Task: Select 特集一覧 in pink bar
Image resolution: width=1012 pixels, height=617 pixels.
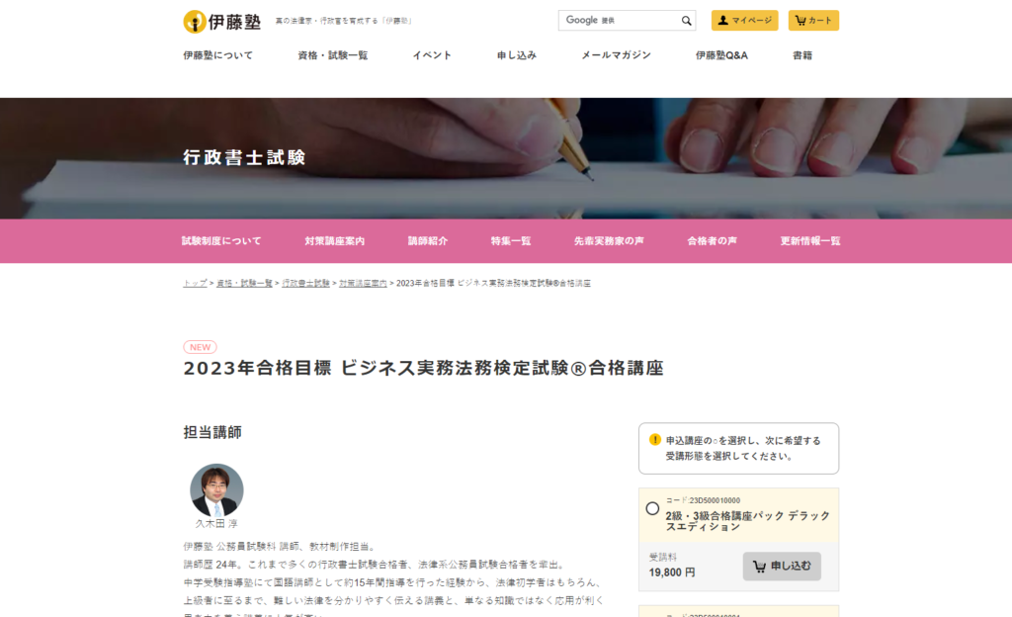Action: coord(511,240)
